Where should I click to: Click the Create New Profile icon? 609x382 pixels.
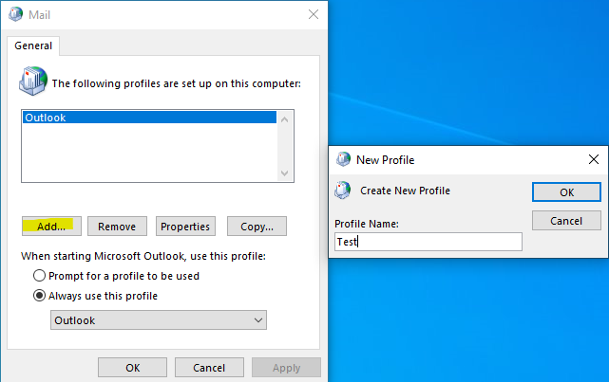point(343,191)
